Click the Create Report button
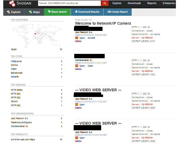 click(118, 12)
